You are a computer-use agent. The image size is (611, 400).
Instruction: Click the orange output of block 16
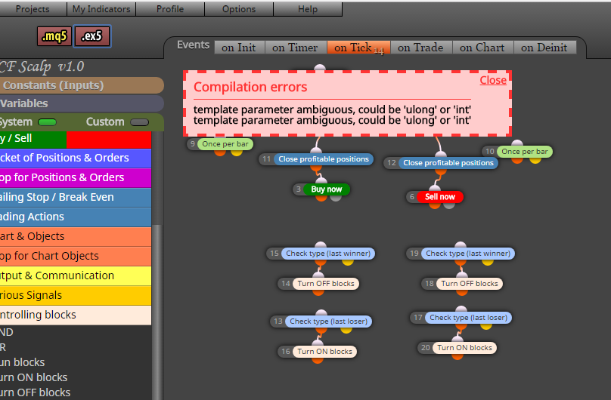click(318, 360)
